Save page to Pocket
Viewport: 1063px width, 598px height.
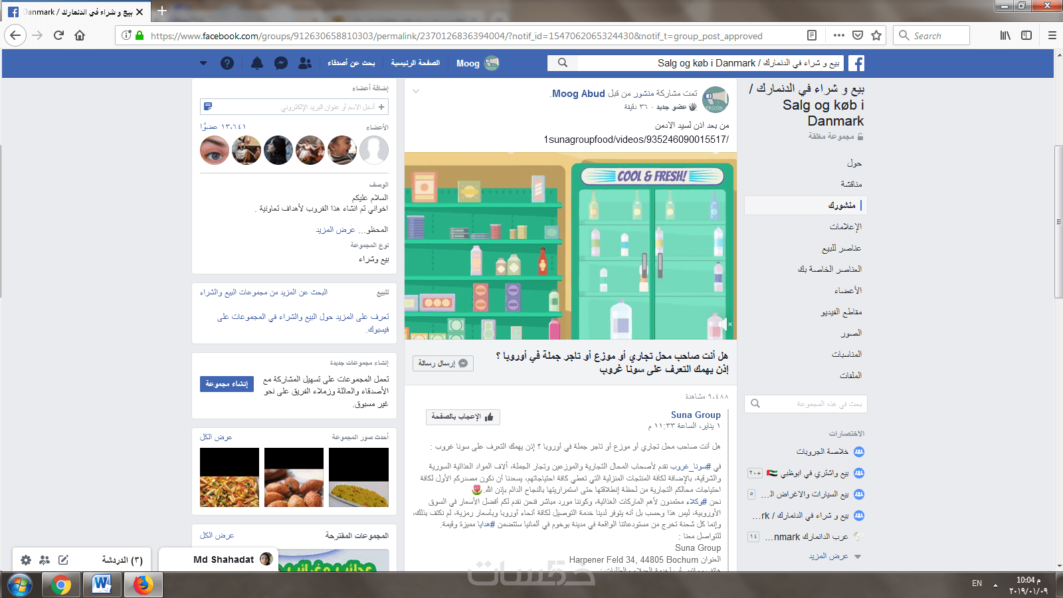coord(858,35)
